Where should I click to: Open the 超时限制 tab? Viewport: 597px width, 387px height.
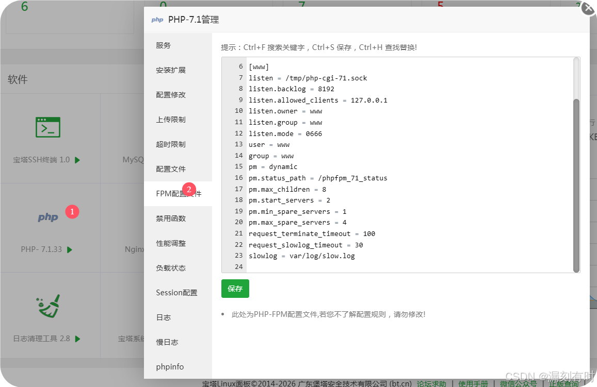(178, 144)
